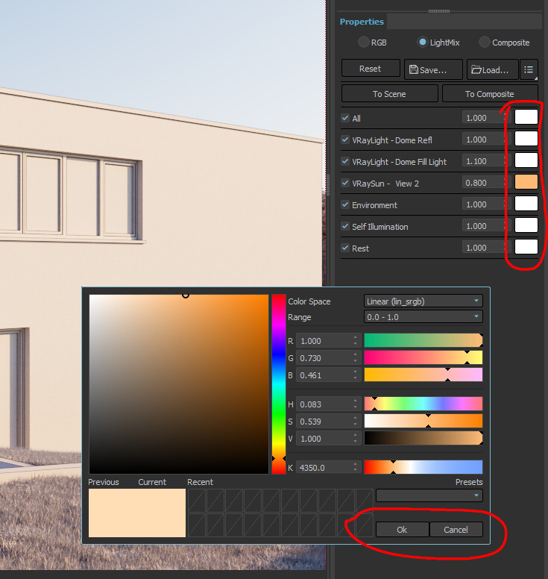The width and height of the screenshot is (548, 579).
Task: Open the Presets dropdown
Action: coord(429,495)
